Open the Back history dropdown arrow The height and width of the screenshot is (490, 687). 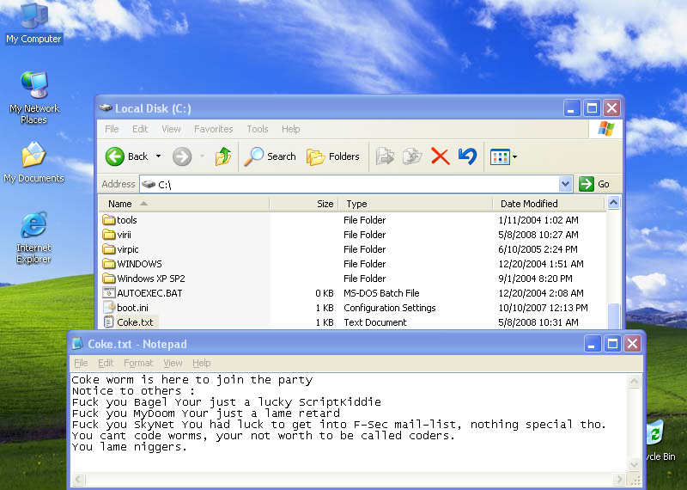158,156
